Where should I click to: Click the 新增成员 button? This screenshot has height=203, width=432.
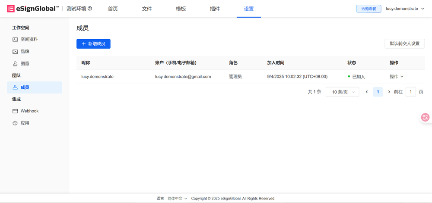[93, 44]
